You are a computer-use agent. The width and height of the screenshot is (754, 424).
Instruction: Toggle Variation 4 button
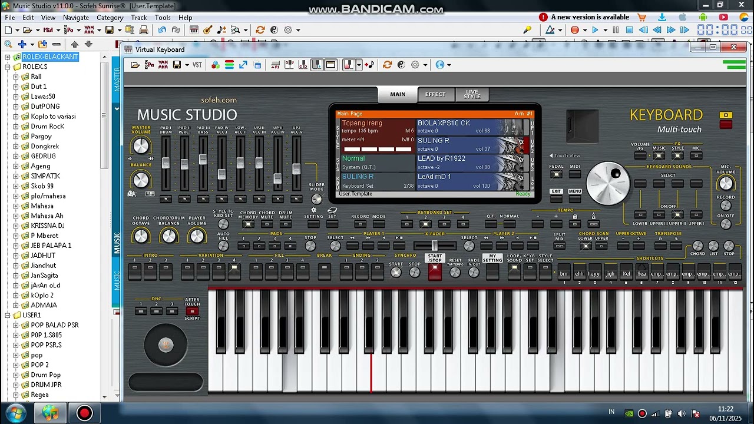click(x=234, y=271)
